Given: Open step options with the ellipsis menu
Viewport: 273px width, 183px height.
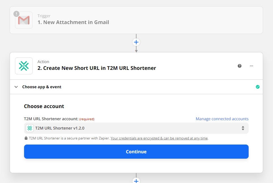Looking at the screenshot, I should point(251,66).
